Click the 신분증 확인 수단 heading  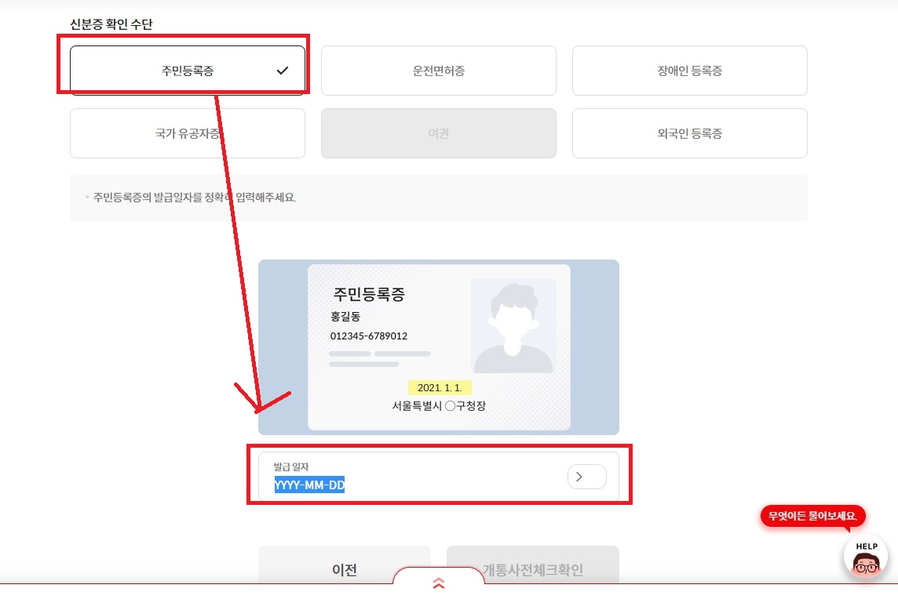(111, 24)
